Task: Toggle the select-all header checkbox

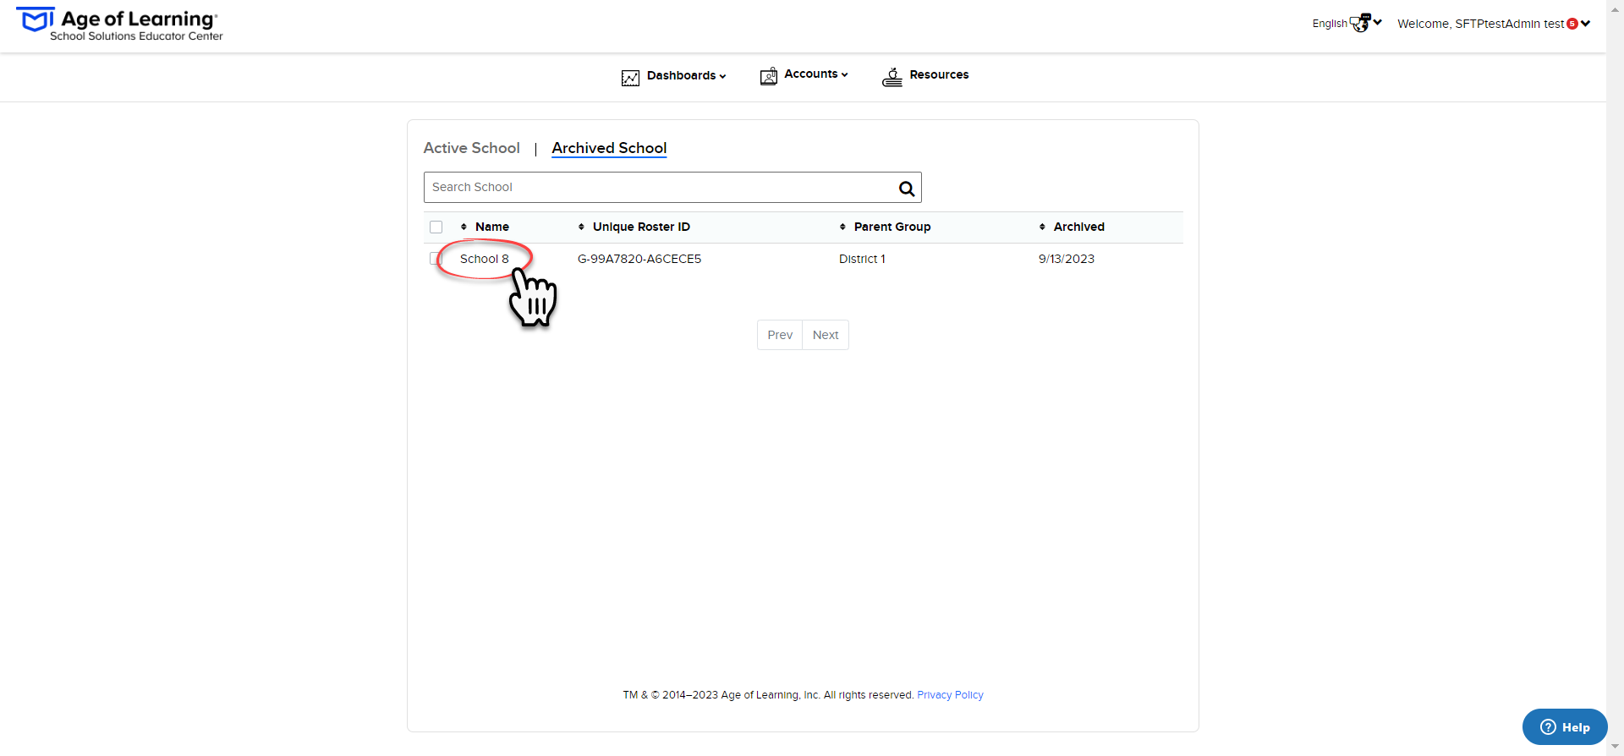Action: click(436, 227)
